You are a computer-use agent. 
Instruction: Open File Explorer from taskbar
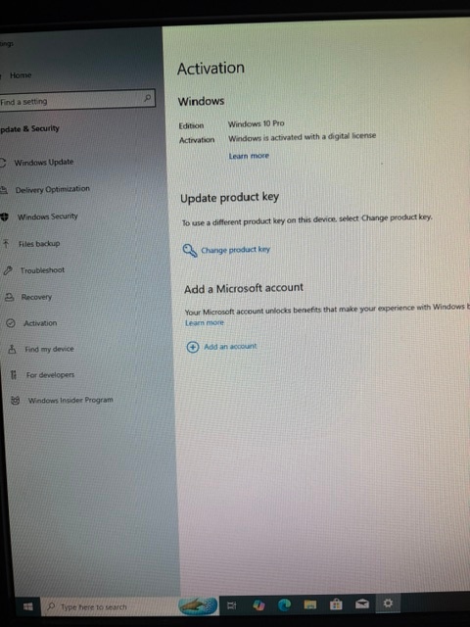[310, 604]
